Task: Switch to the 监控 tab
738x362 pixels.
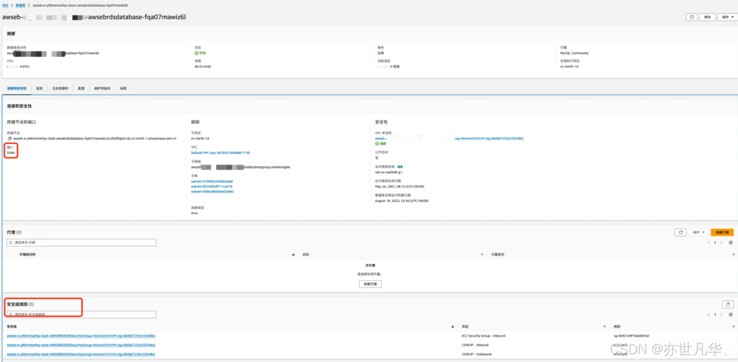Action: coord(39,88)
